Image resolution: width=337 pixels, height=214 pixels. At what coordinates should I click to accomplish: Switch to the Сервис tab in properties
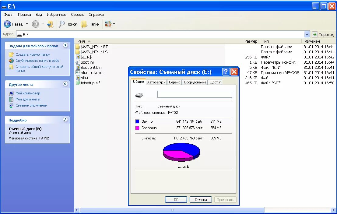point(174,82)
